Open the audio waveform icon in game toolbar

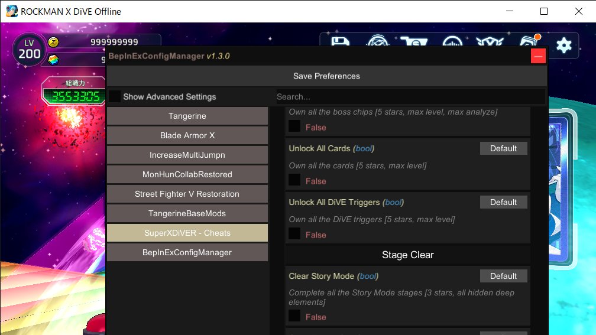pos(452,41)
